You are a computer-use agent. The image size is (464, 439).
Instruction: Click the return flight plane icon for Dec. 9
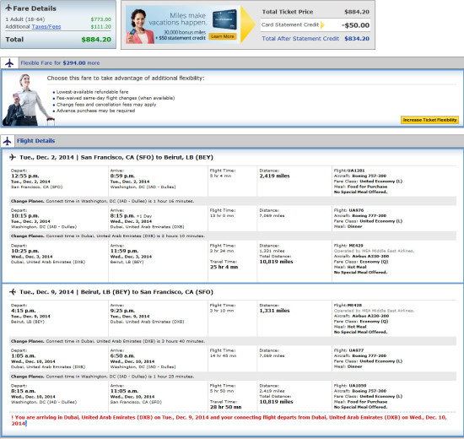click(x=13, y=292)
